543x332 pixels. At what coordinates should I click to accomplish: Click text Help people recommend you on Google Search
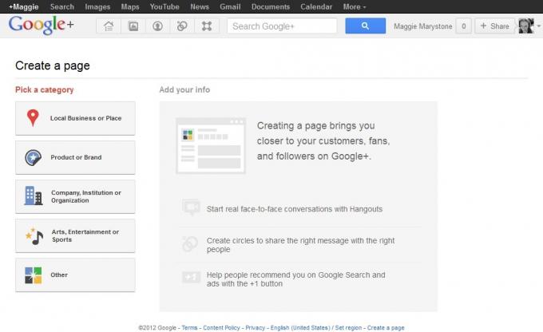tap(295, 279)
